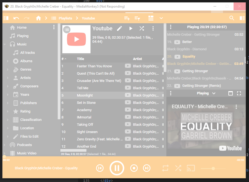Shuffle the Youtube playlist using header icon
249x182 pixels.
[x=142, y=28]
